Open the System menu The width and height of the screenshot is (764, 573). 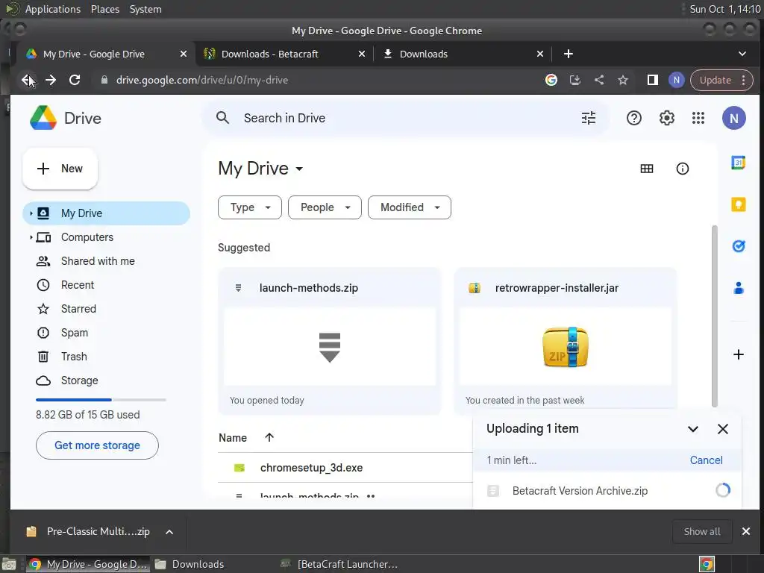(145, 9)
